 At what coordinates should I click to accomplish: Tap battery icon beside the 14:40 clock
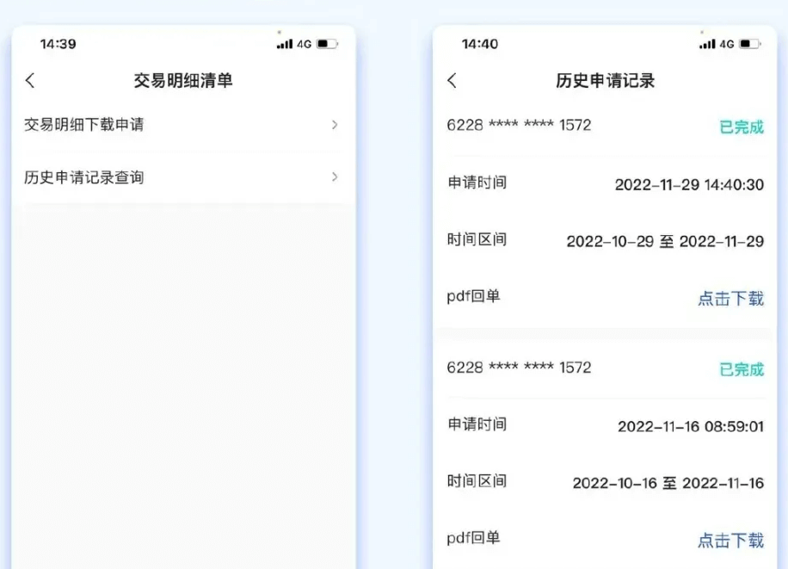tap(749, 44)
